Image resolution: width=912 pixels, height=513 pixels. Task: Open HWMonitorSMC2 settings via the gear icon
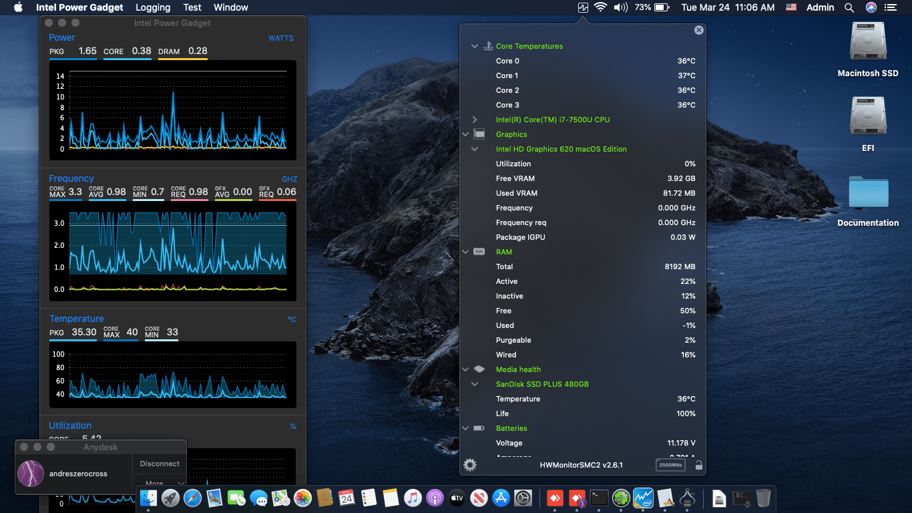[469, 464]
